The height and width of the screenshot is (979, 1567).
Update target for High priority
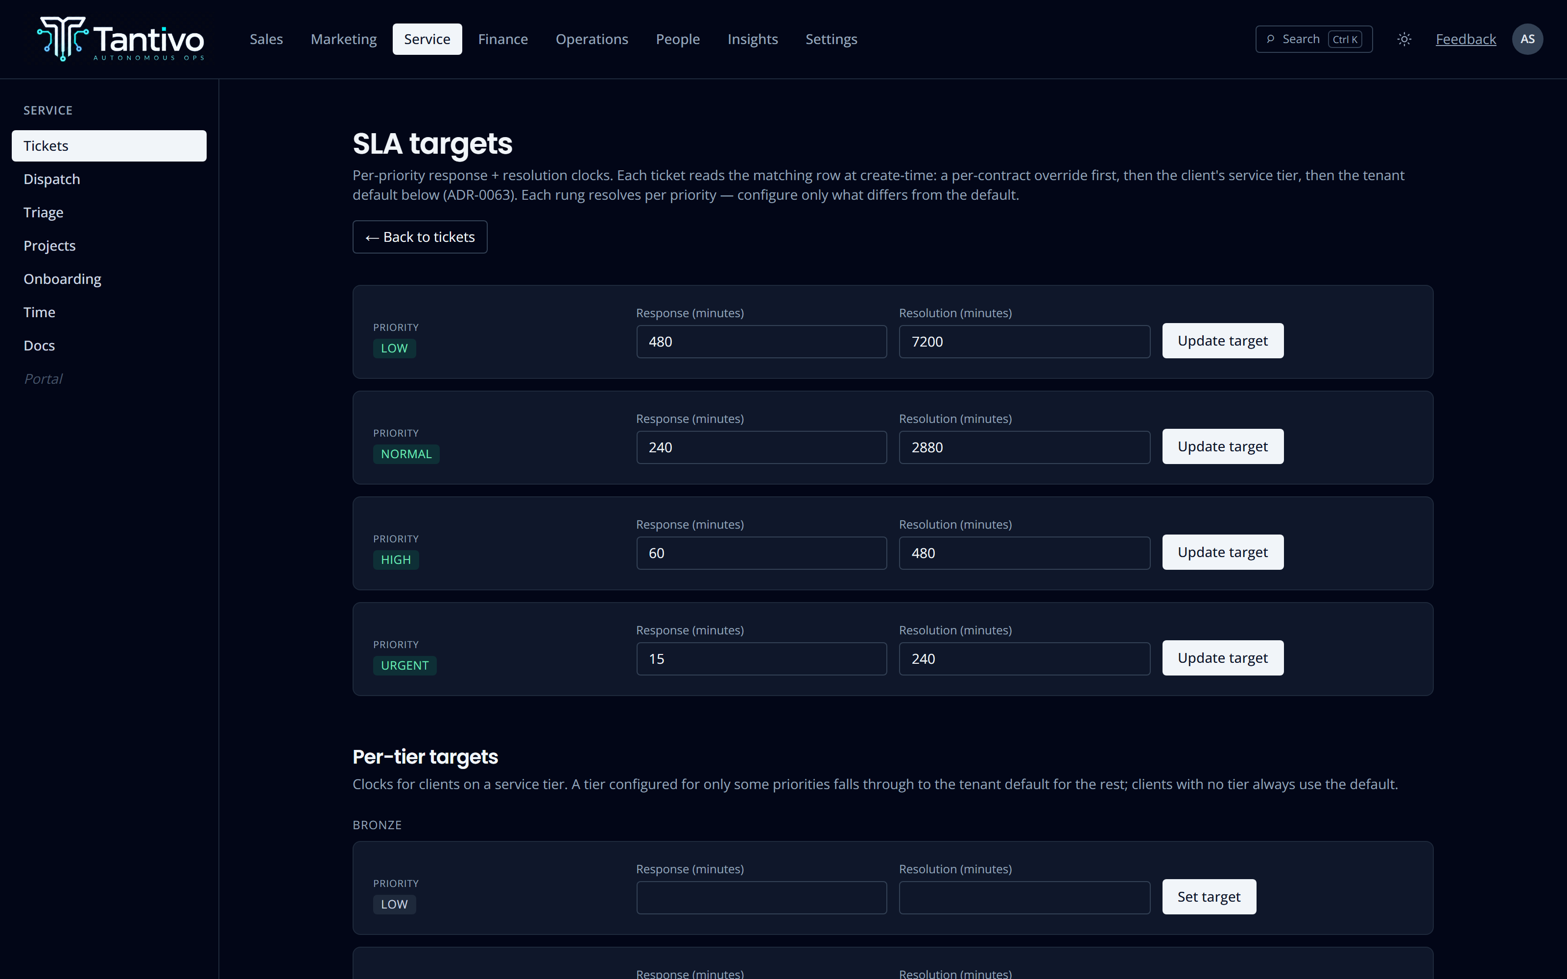click(x=1223, y=552)
